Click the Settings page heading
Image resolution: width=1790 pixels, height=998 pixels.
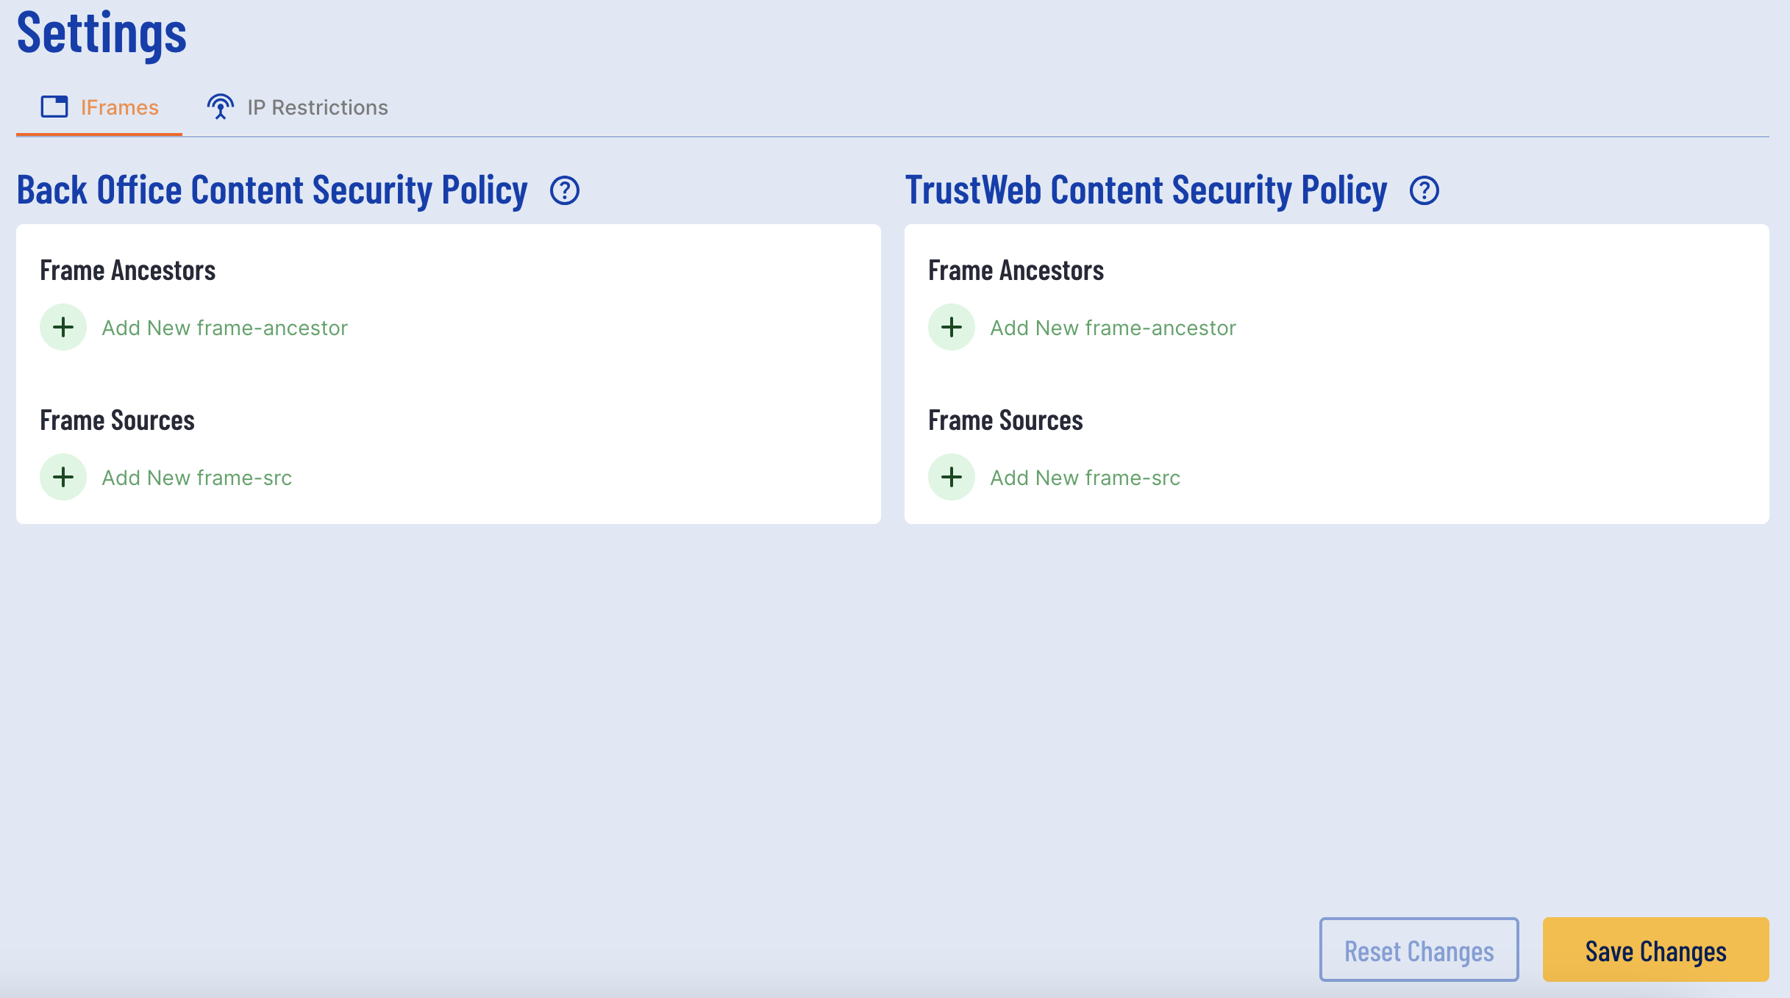pyautogui.click(x=101, y=34)
